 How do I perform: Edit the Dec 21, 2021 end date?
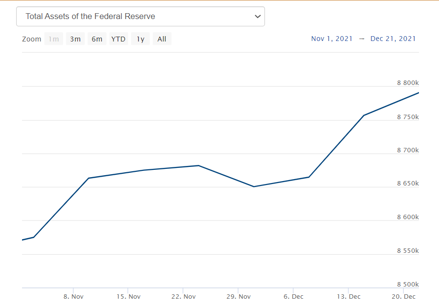(x=393, y=39)
